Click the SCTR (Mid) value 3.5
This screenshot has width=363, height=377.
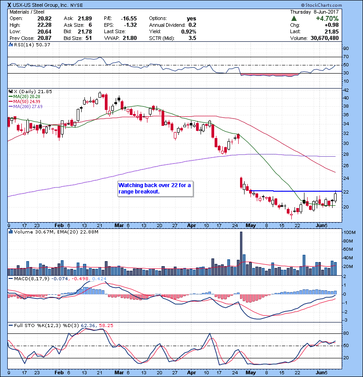point(192,38)
